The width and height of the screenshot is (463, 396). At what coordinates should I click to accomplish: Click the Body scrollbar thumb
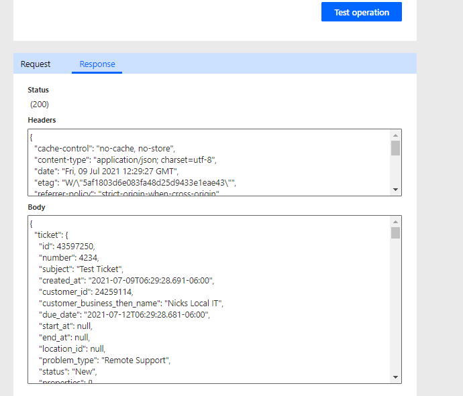click(x=396, y=233)
